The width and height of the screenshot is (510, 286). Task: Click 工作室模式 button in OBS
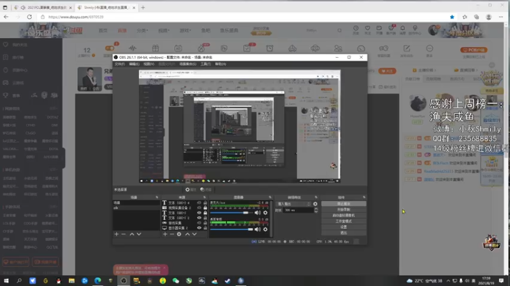coord(344,221)
